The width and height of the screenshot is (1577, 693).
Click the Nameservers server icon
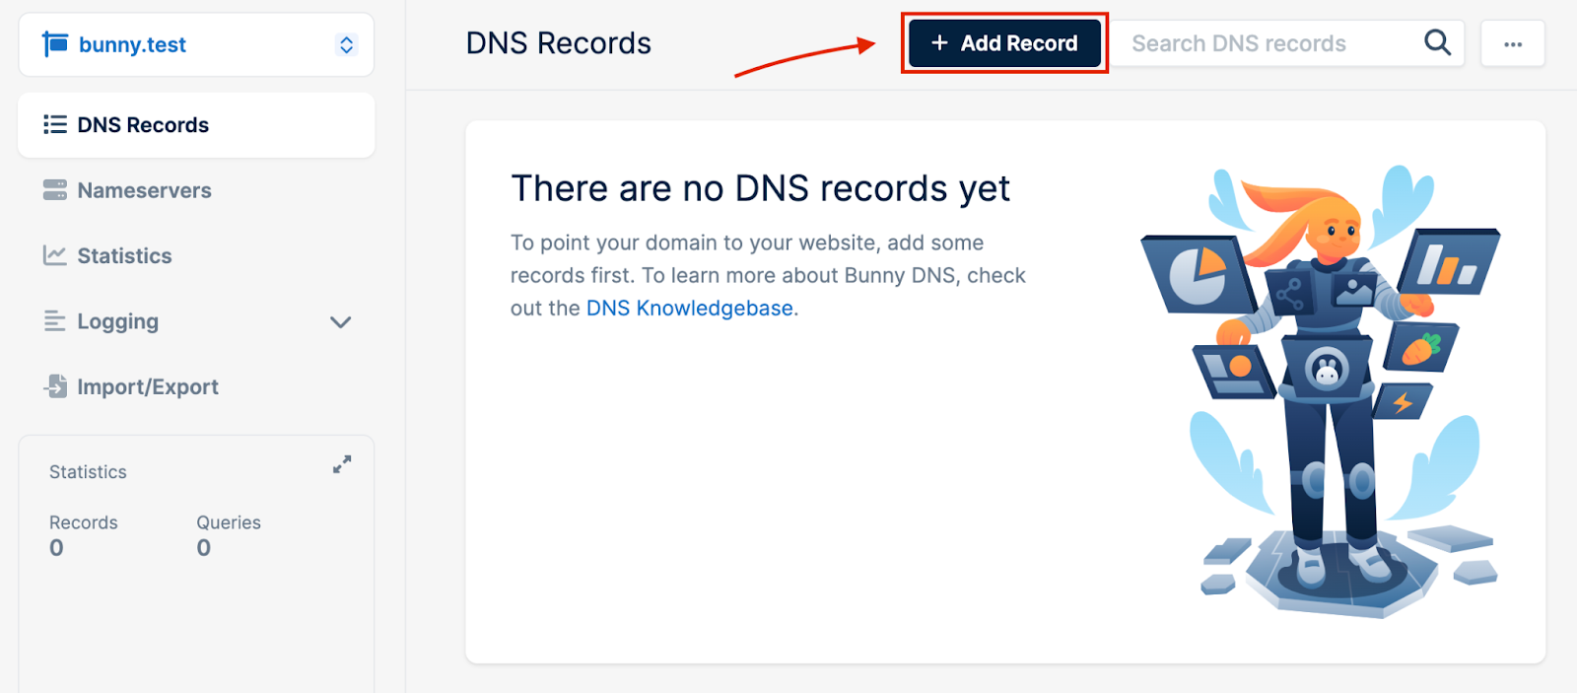pos(55,189)
